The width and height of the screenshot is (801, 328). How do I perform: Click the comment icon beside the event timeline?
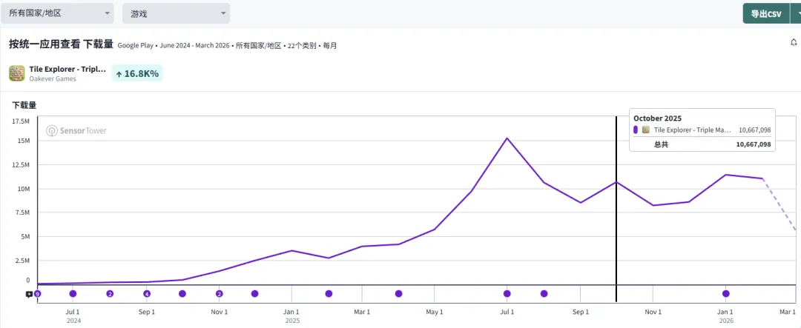[29, 294]
